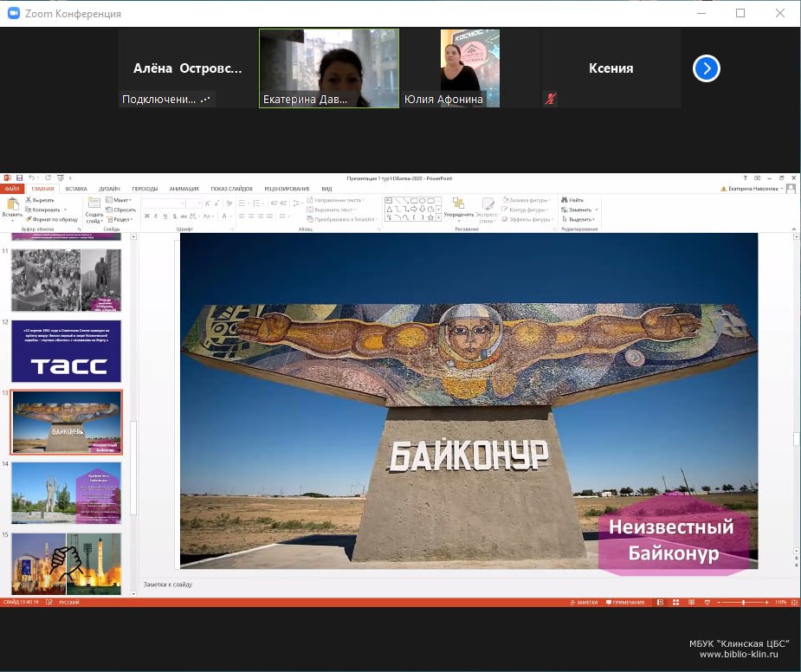Open the font name combo box
The width and height of the screenshot is (801, 672).
pyautogui.click(x=164, y=204)
